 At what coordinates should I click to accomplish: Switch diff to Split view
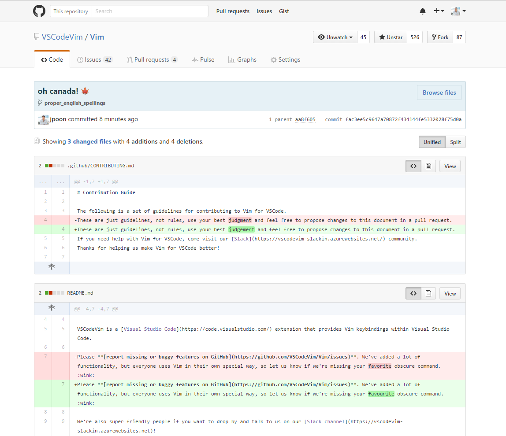[455, 142]
